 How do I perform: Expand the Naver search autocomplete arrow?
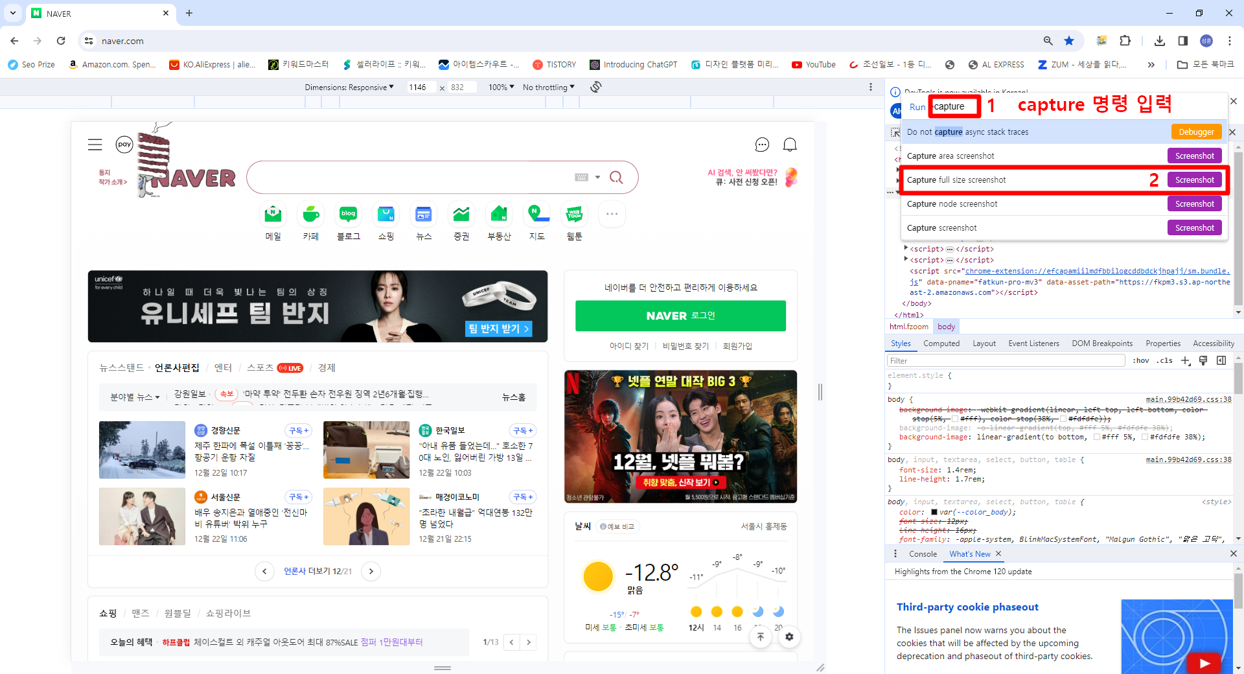point(597,178)
